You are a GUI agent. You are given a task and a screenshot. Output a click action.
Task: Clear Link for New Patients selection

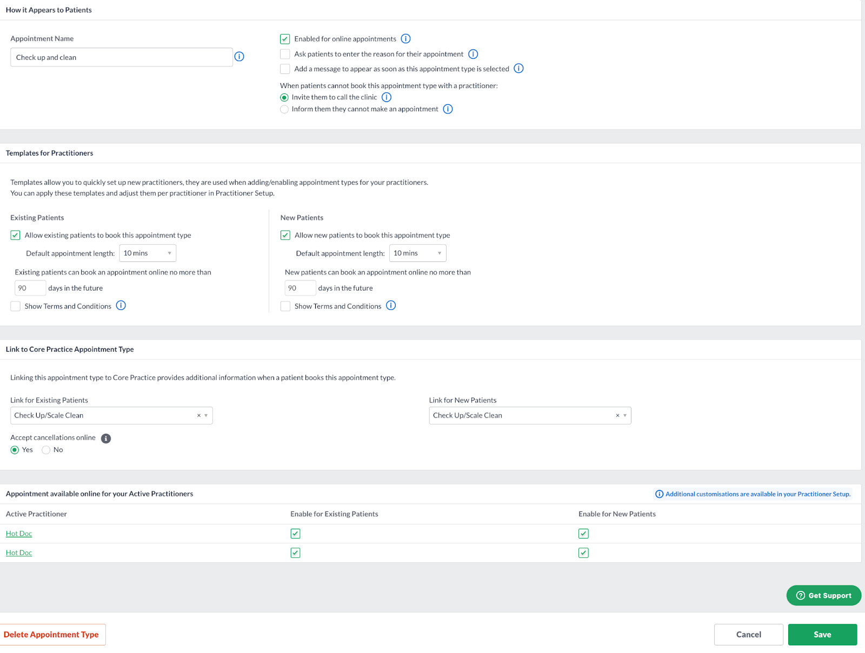click(x=617, y=415)
